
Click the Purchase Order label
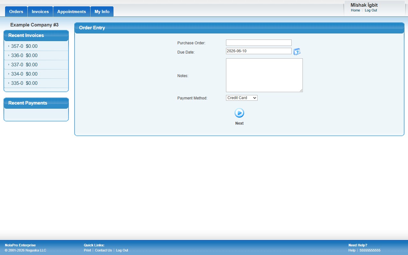(x=191, y=43)
